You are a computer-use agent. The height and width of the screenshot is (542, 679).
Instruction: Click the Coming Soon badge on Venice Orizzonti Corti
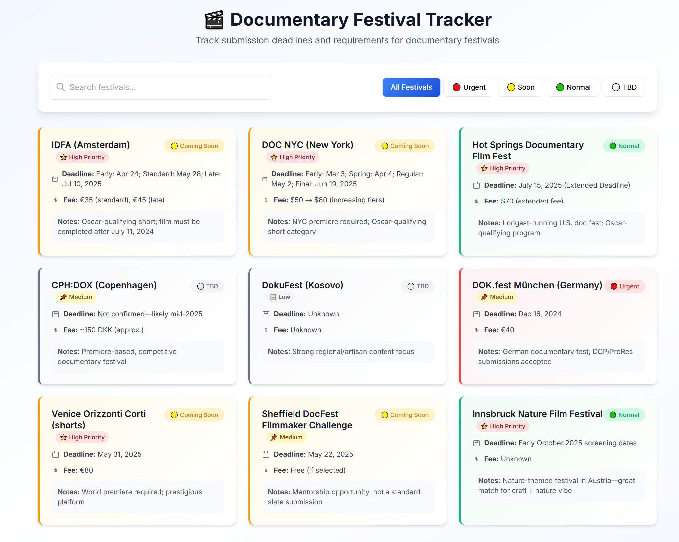194,415
